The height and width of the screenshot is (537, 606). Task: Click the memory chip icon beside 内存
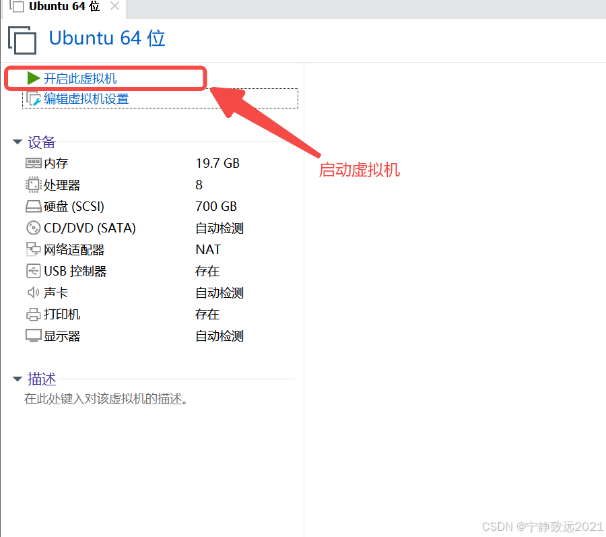click(x=33, y=163)
